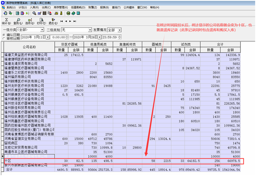Viewport: 256px width, 176px height.
Task: Click the blue card with pencil toolbar icon
Action: point(40,13)
